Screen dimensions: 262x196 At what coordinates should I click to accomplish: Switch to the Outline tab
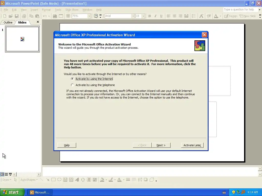(8, 22)
